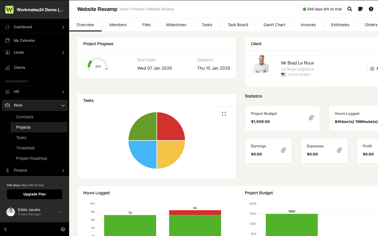Click the Upgrade Plan button
The image size is (378, 236).
coord(35,194)
